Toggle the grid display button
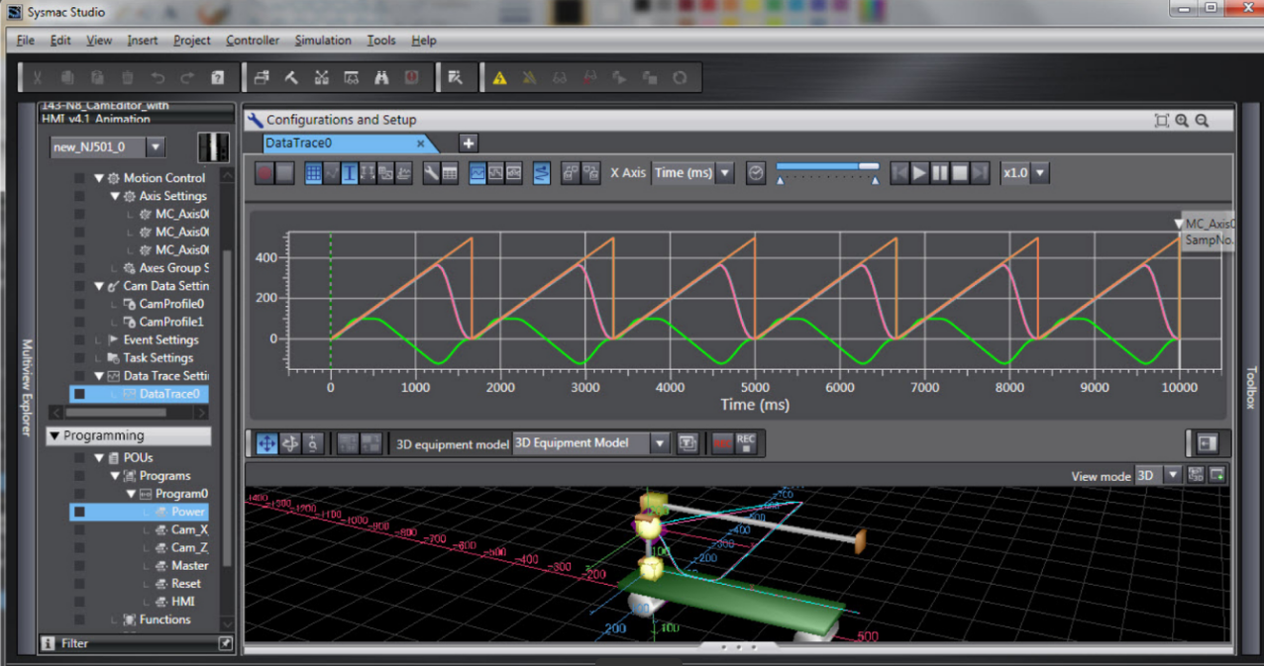The image size is (1264, 666). tap(313, 173)
